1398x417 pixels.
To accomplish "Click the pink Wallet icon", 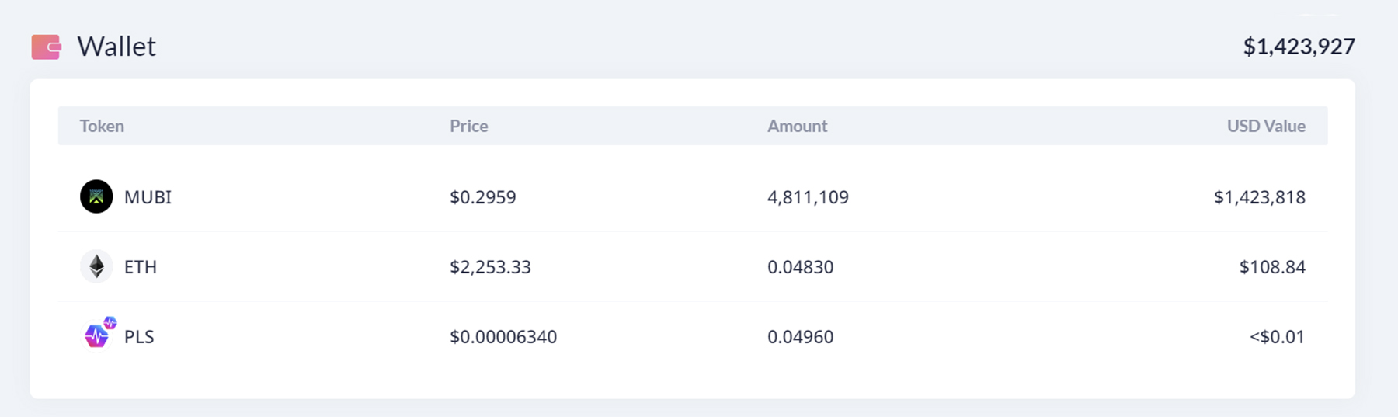I will tap(47, 47).
